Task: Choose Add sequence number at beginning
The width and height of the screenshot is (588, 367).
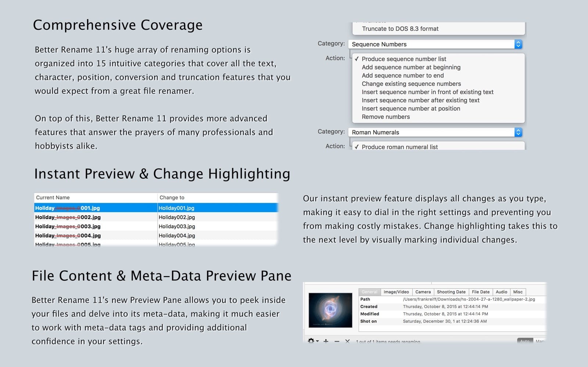Action: (x=411, y=67)
